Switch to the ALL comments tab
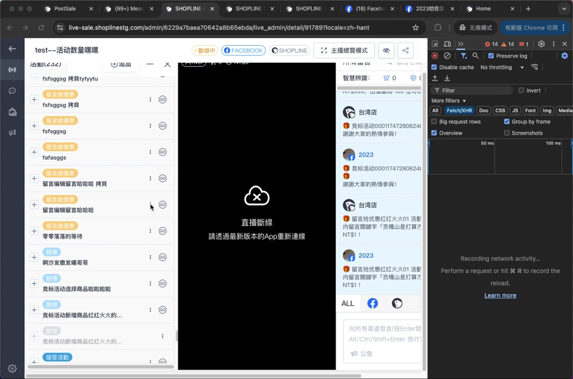Image resolution: width=573 pixels, height=379 pixels. 348,303
